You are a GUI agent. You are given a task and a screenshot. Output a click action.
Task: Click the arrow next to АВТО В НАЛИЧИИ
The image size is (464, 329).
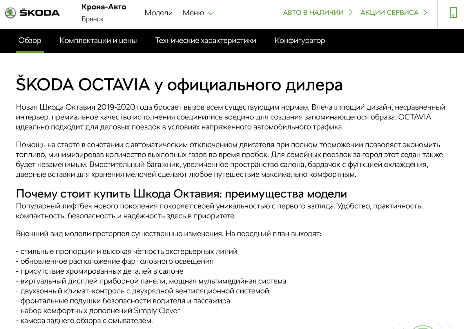(x=351, y=12)
